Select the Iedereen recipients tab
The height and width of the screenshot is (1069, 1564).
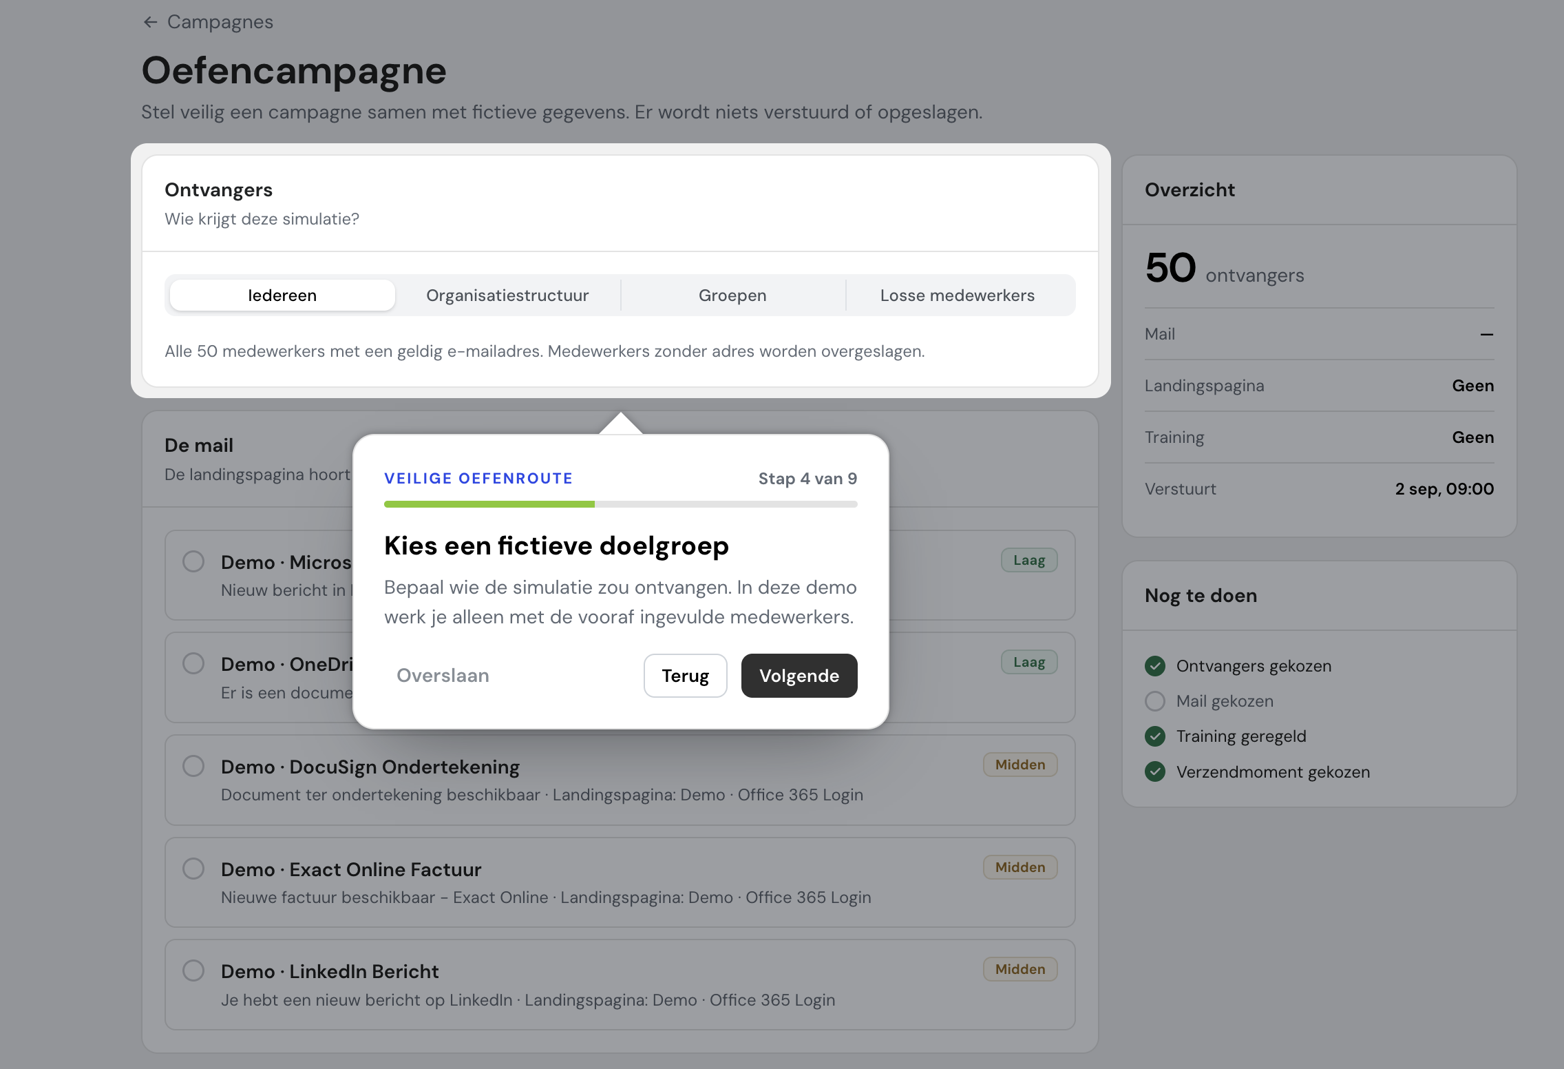point(282,295)
